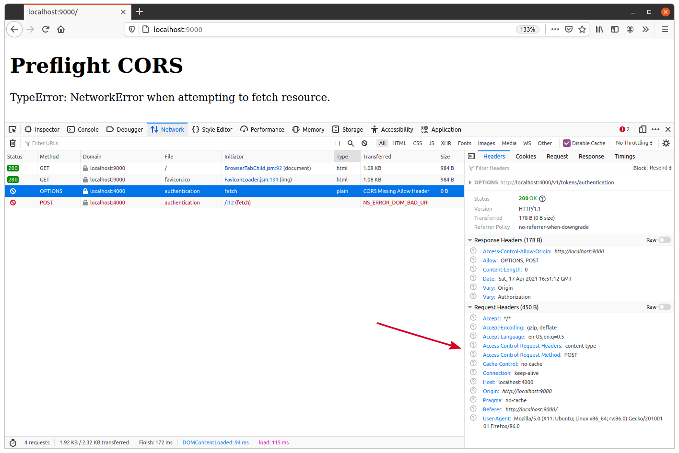
Task: Open the Timings tab in details panel
Action: 624,157
